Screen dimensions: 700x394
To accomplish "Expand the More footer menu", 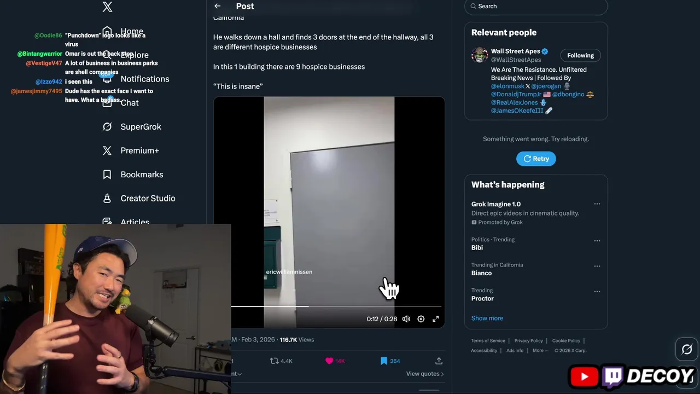I will click(x=540, y=351).
